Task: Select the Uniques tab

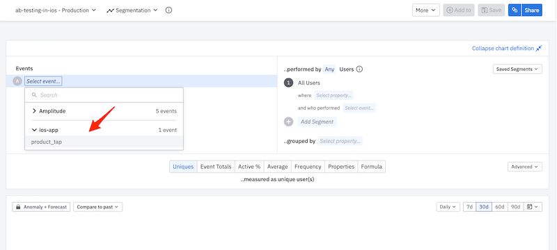Action: (x=183, y=167)
